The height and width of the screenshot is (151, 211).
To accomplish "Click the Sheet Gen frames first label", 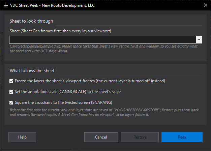I will point(60,31).
